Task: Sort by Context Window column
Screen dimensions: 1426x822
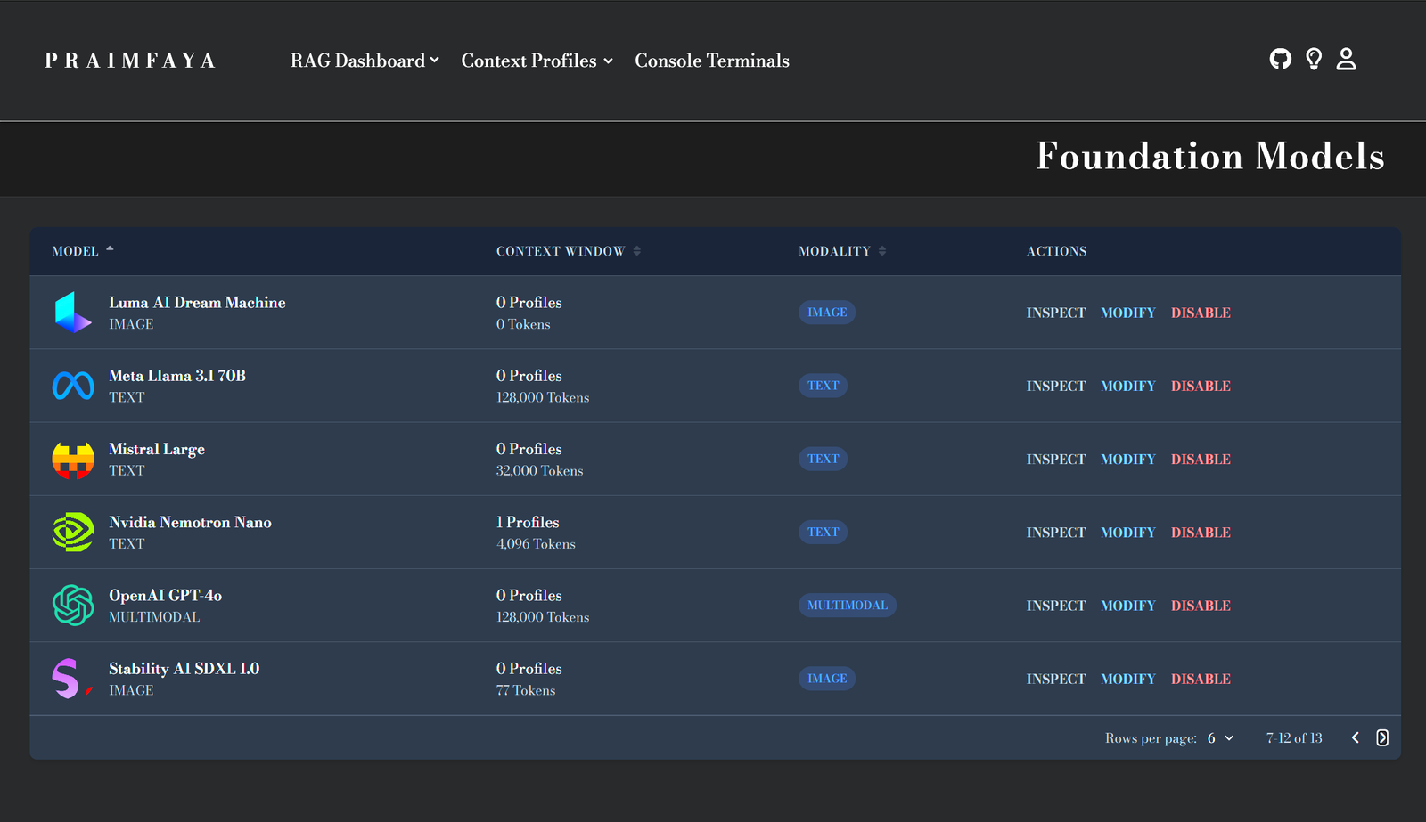Action: pos(568,251)
